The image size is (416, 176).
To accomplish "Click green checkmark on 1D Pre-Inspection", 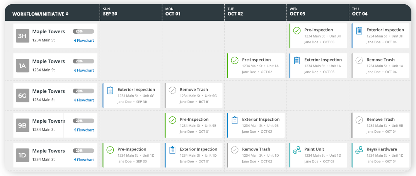I will (110, 150).
